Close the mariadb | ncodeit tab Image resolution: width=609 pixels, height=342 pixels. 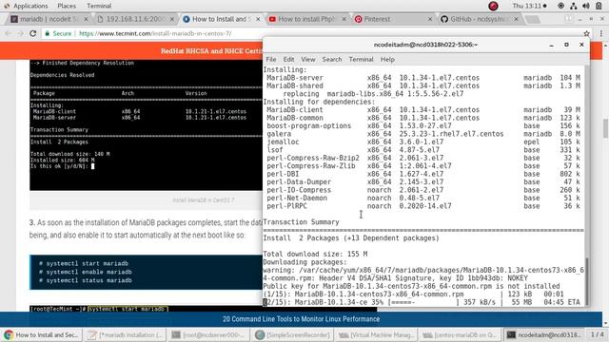86,19
